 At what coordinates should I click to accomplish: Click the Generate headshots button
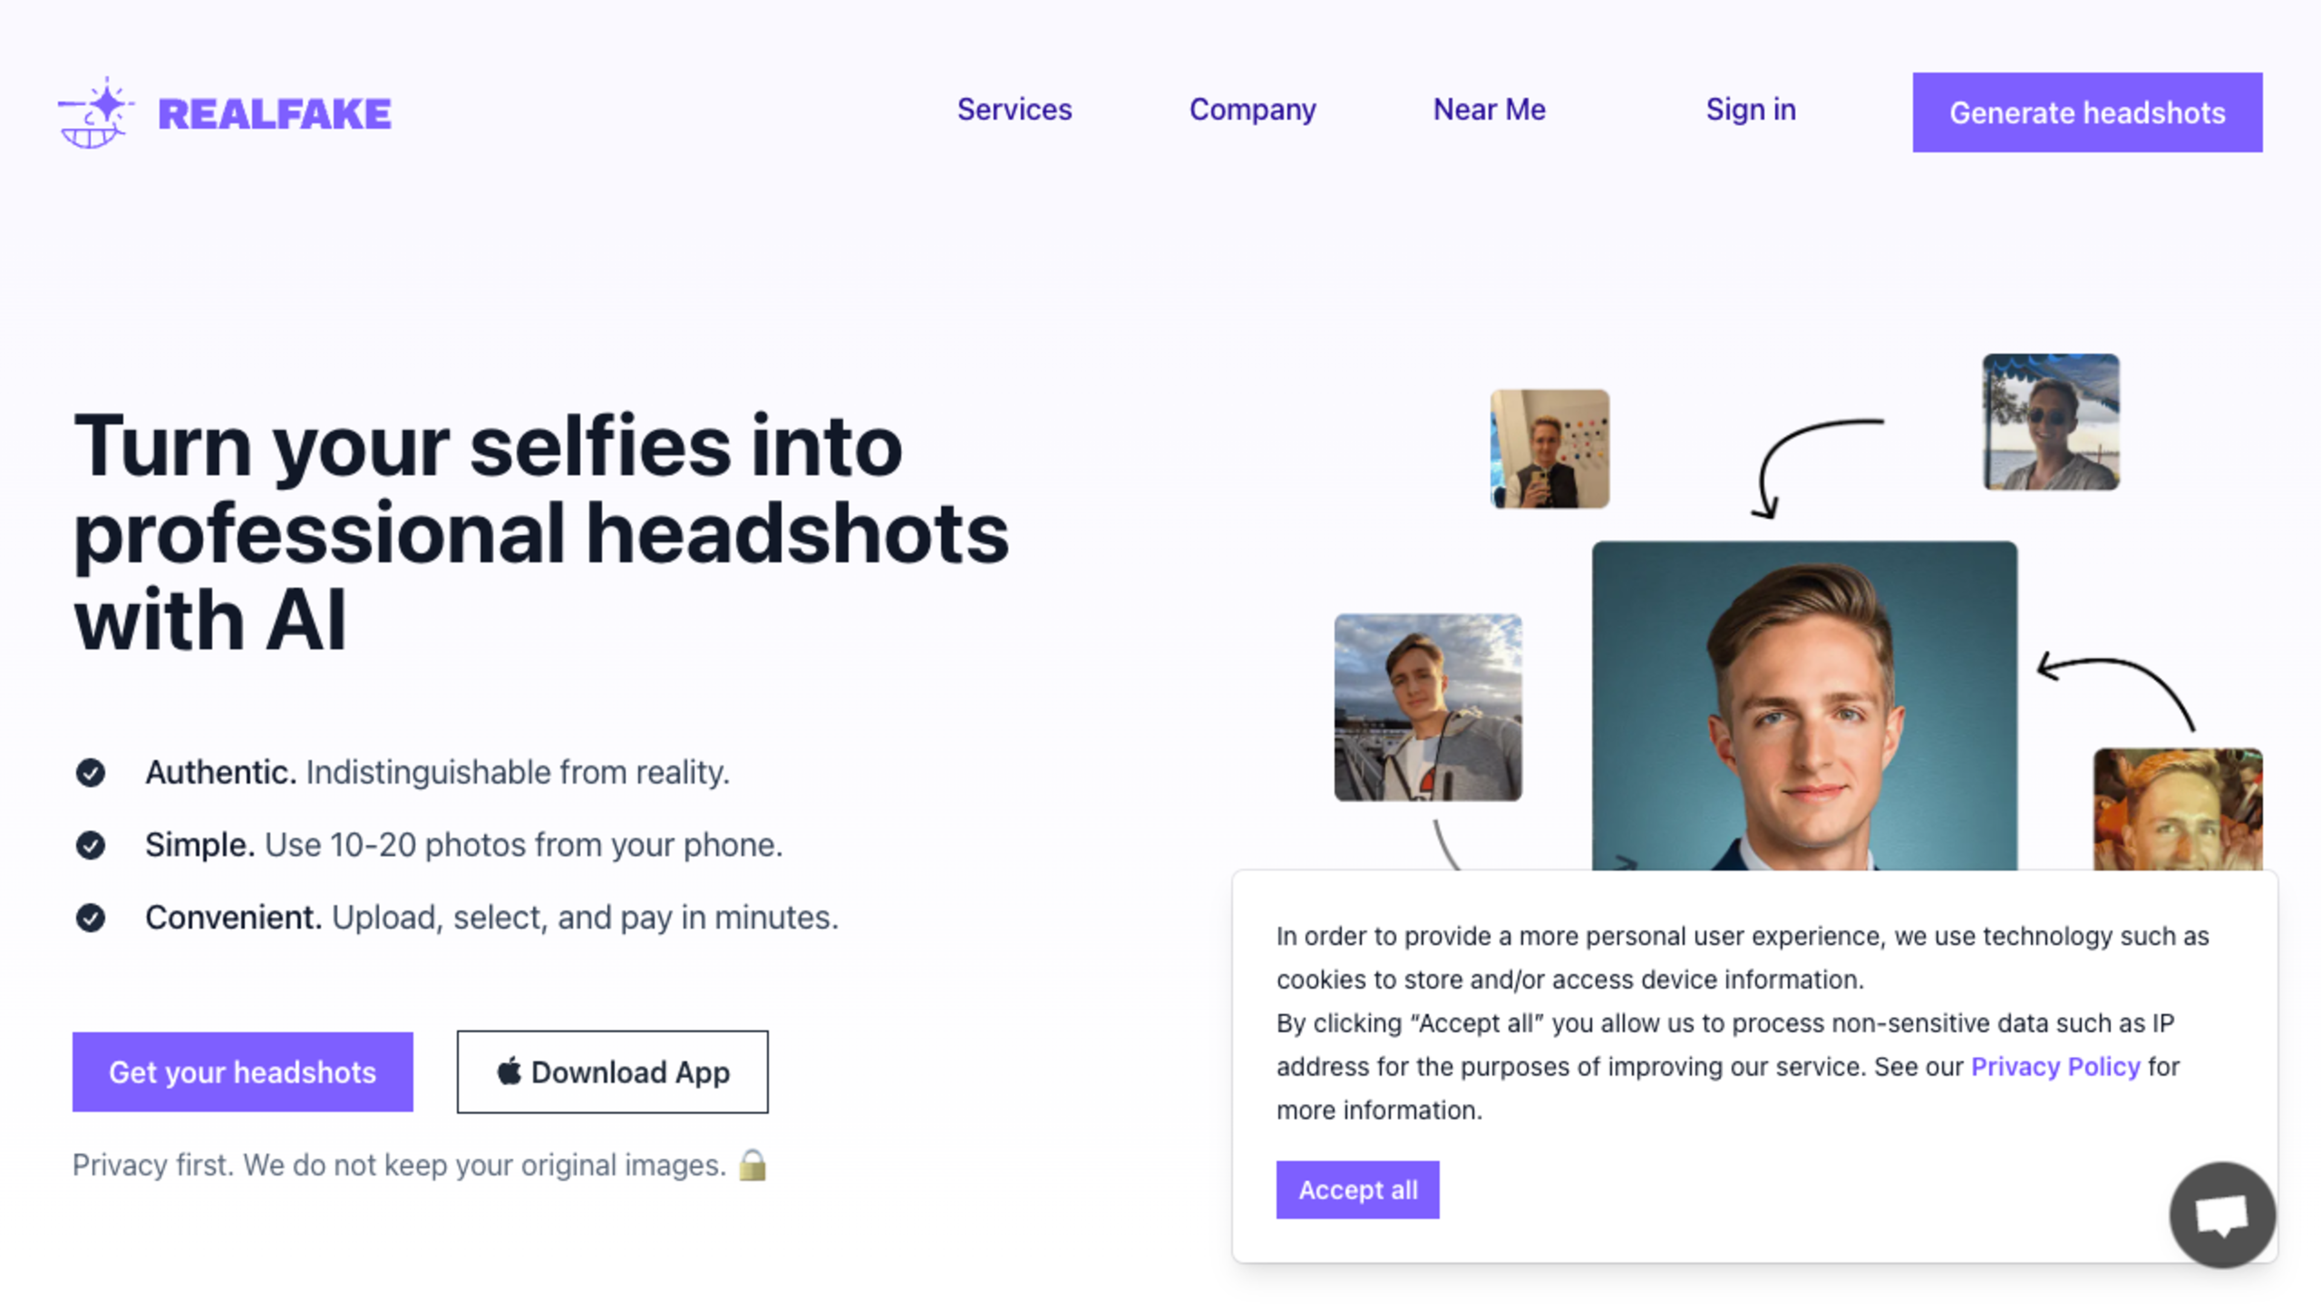click(2086, 112)
